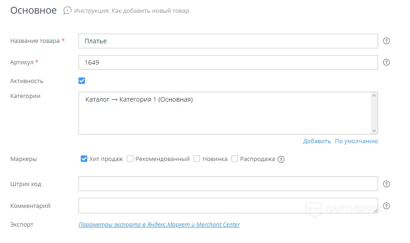
Task: Click help icon next to Название товара
Action: coord(386,41)
